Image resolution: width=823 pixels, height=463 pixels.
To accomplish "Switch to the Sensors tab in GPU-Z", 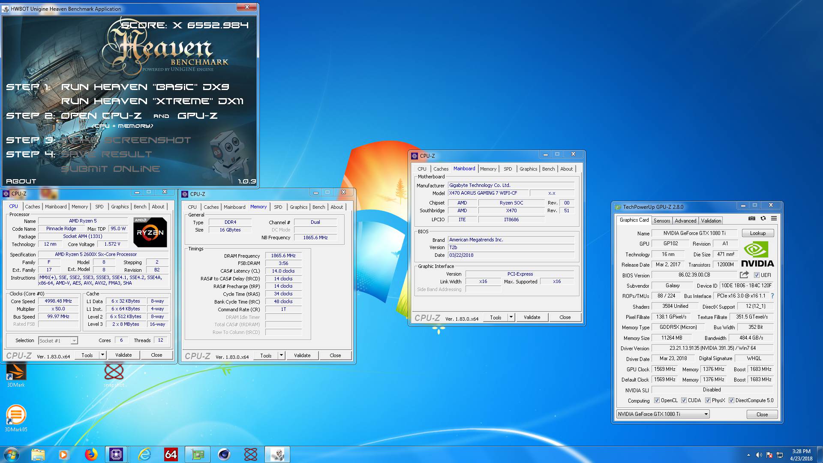I will [x=662, y=221].
